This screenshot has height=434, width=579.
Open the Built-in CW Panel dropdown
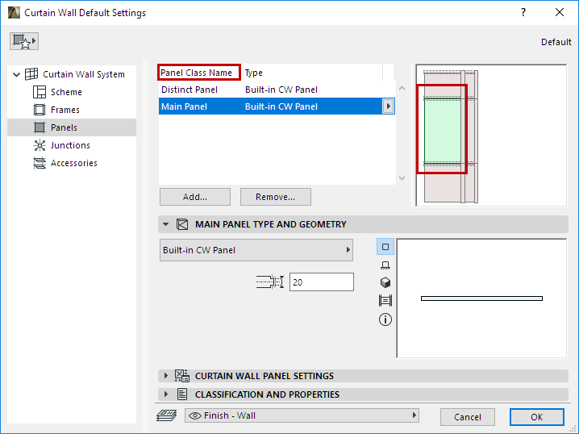pos(256,250)
